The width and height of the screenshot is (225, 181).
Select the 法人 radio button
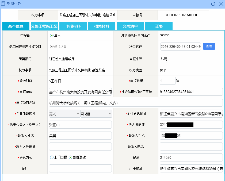[x=52, y=35]
